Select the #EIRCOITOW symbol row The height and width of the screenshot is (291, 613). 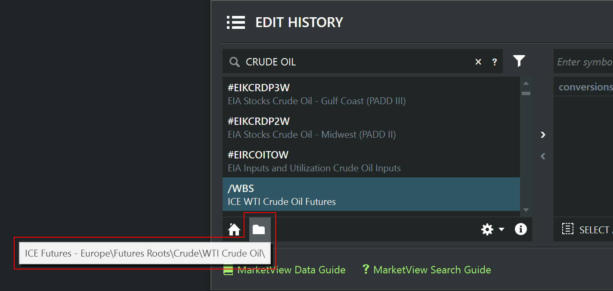tap(371, 161)
